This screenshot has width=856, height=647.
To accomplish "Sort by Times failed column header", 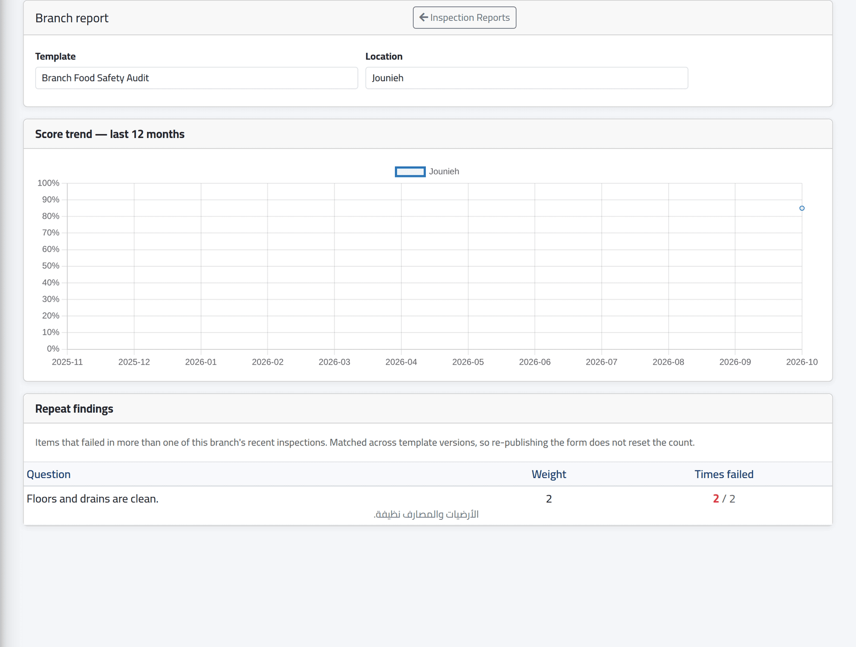I will click(x=724, y=474).
